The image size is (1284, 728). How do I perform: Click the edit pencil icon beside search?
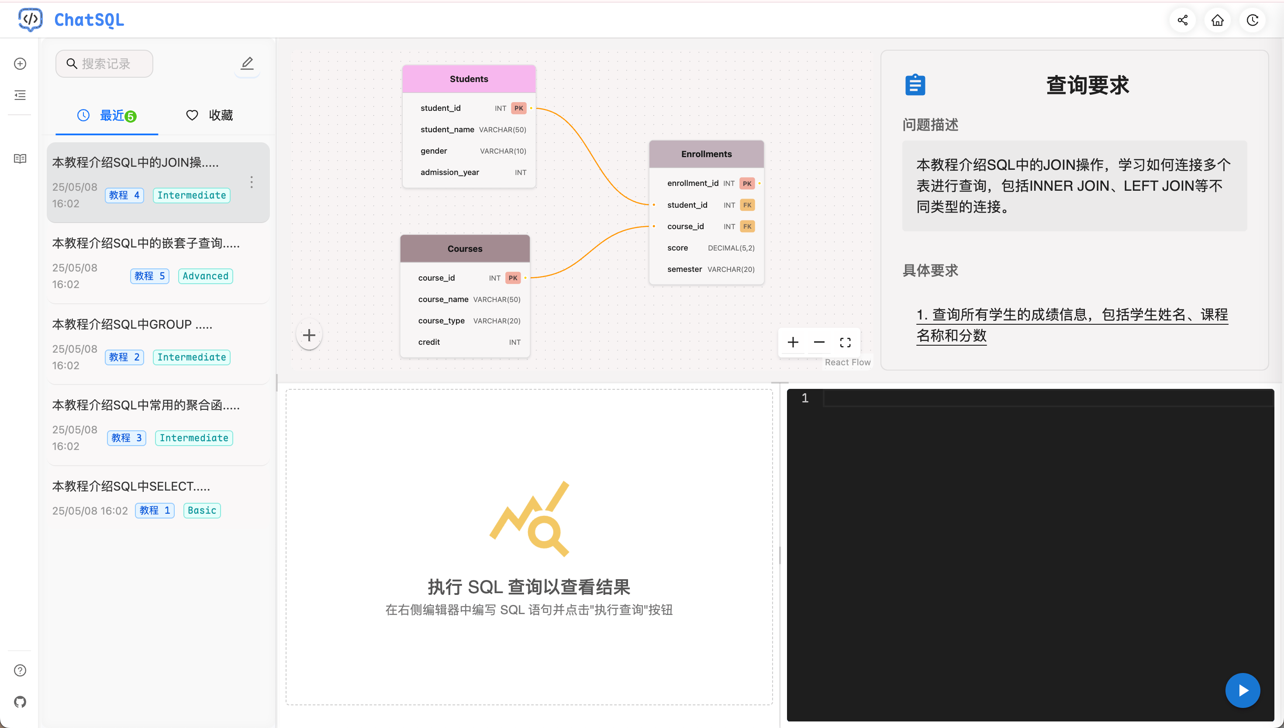[x=247, y=63]
